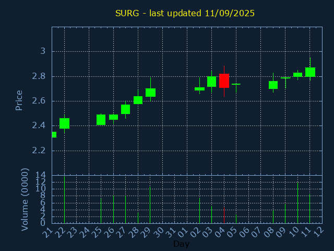
Task: Select the red candlestick for day 04
Action: [224, 81]
